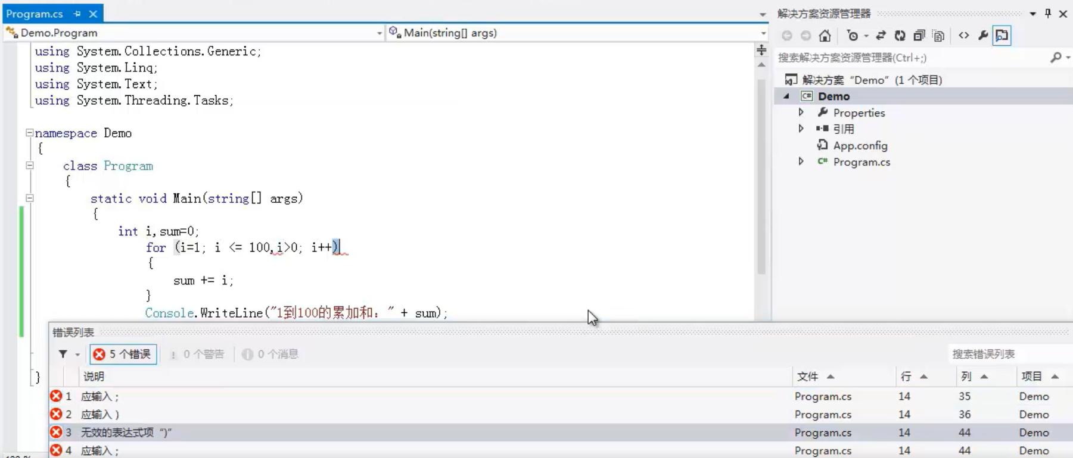1073x458 pixels.
Task: Click the red error icon of error 1
Action: [x=56, y=396]
